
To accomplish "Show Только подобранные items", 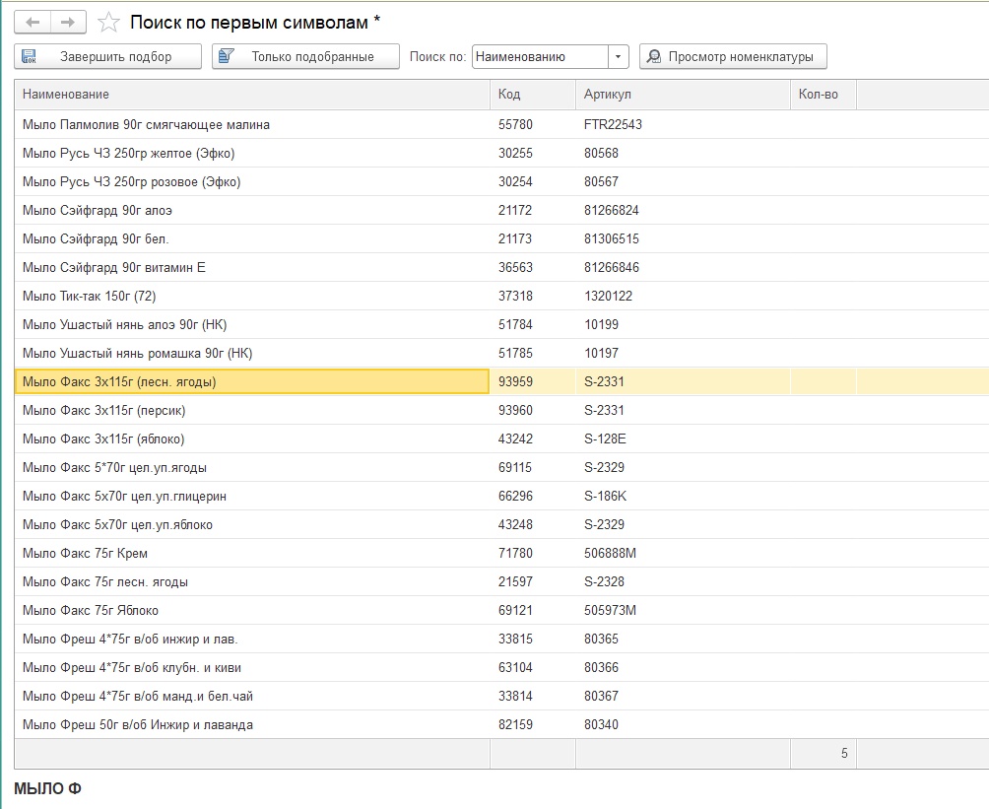I will pyautogui.click(x=306, y=56).
